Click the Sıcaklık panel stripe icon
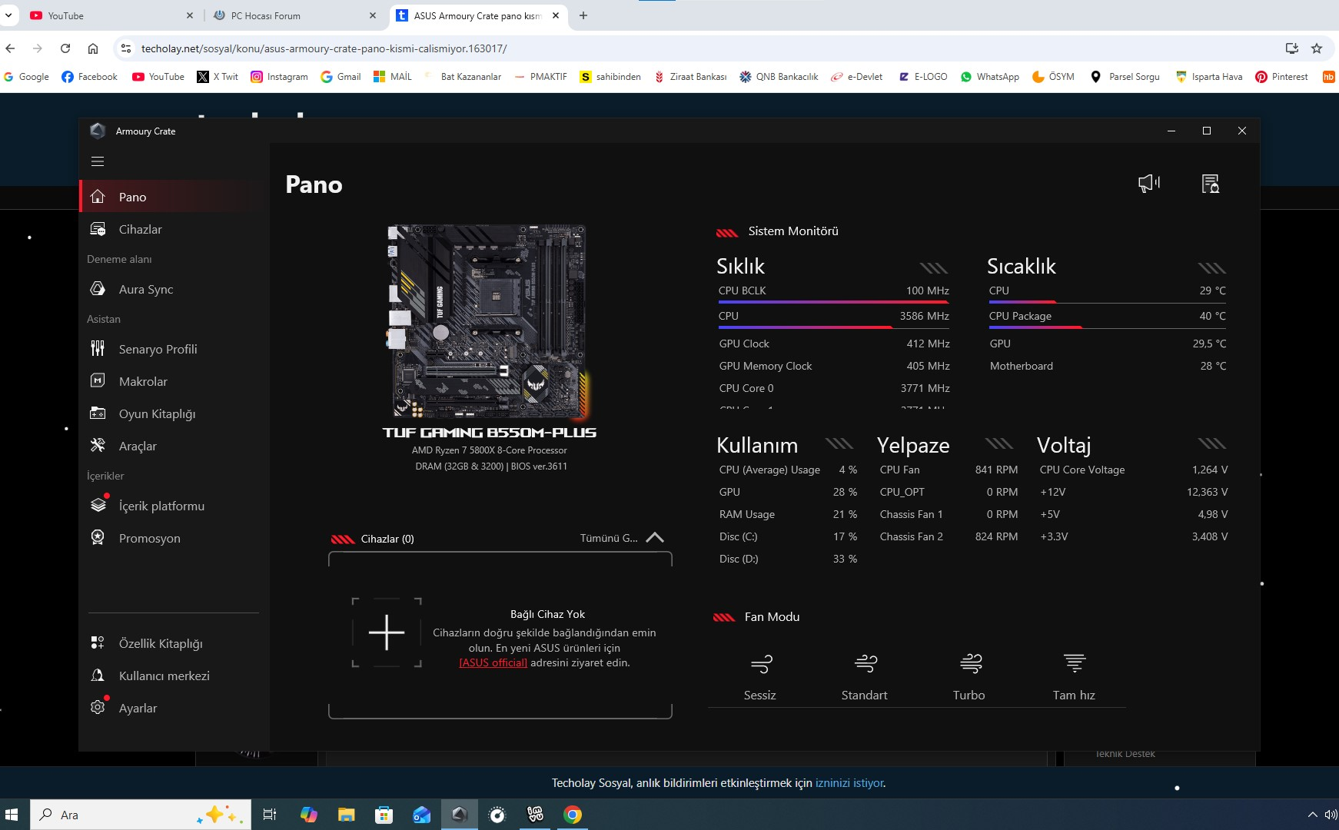 (x=1211, y=267)
